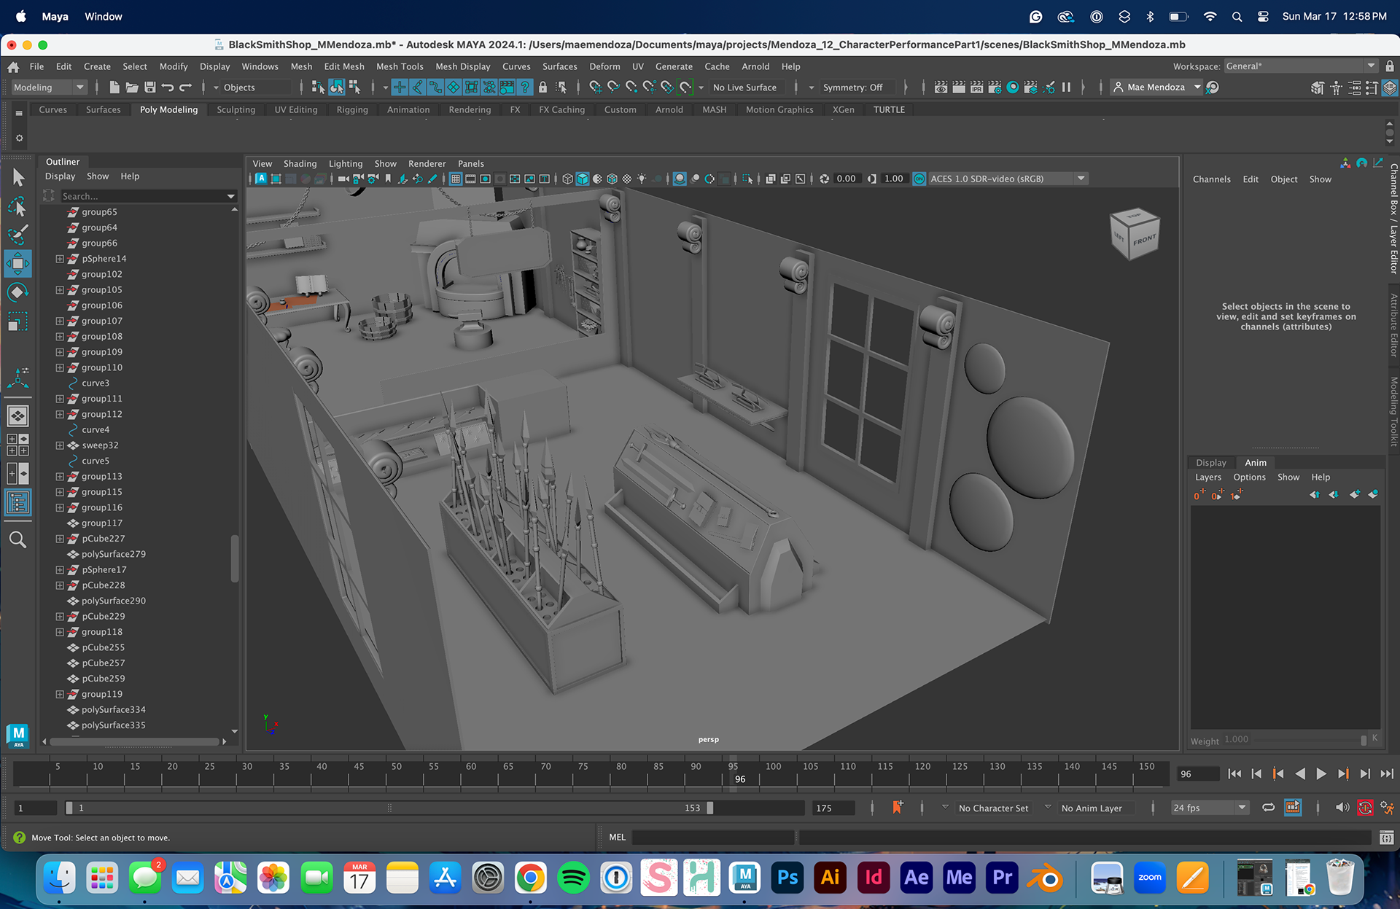The width and height of the screenshot is (1400, 909).
Task: Switch to the Sculpting shelf tab
Action: [236, 110]
